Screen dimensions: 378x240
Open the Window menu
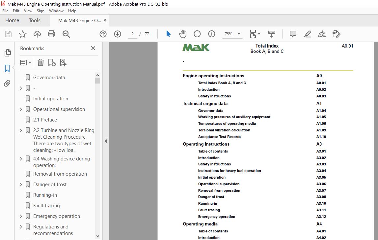[x=56, y=11]
